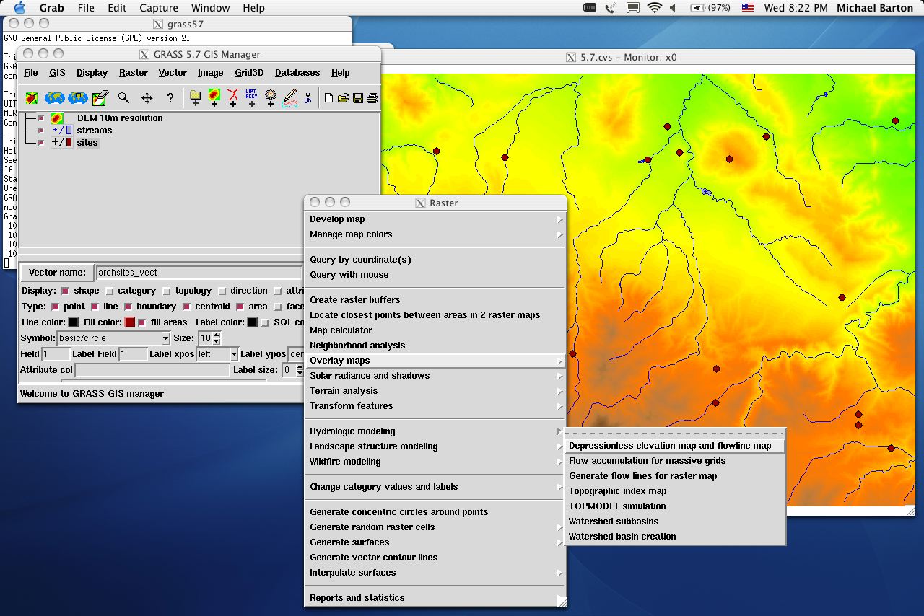Add a vector layer from toolbar
924x616 pixels.
232,97
